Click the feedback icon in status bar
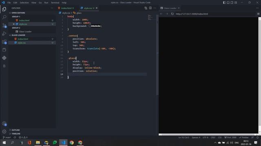 pyautogui.click(x=252, y=137)
